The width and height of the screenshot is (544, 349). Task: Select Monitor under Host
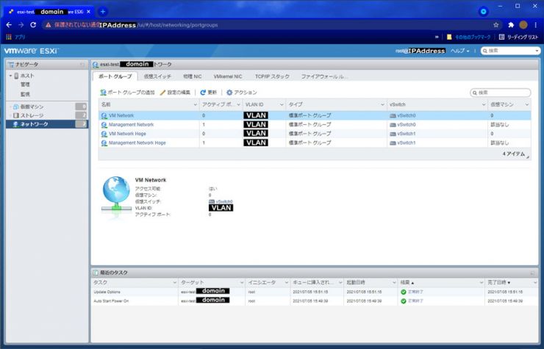click(x=25, y=94)
